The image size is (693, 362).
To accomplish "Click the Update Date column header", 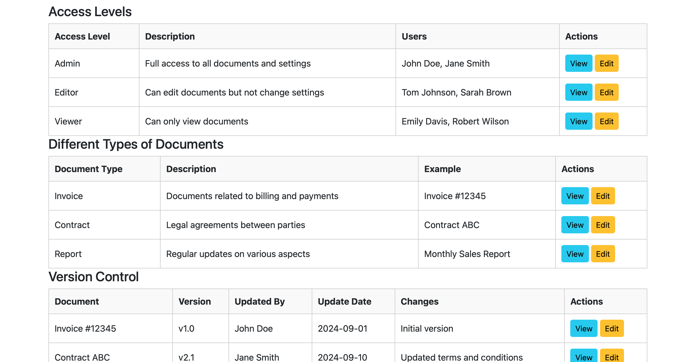I will 344,302.
